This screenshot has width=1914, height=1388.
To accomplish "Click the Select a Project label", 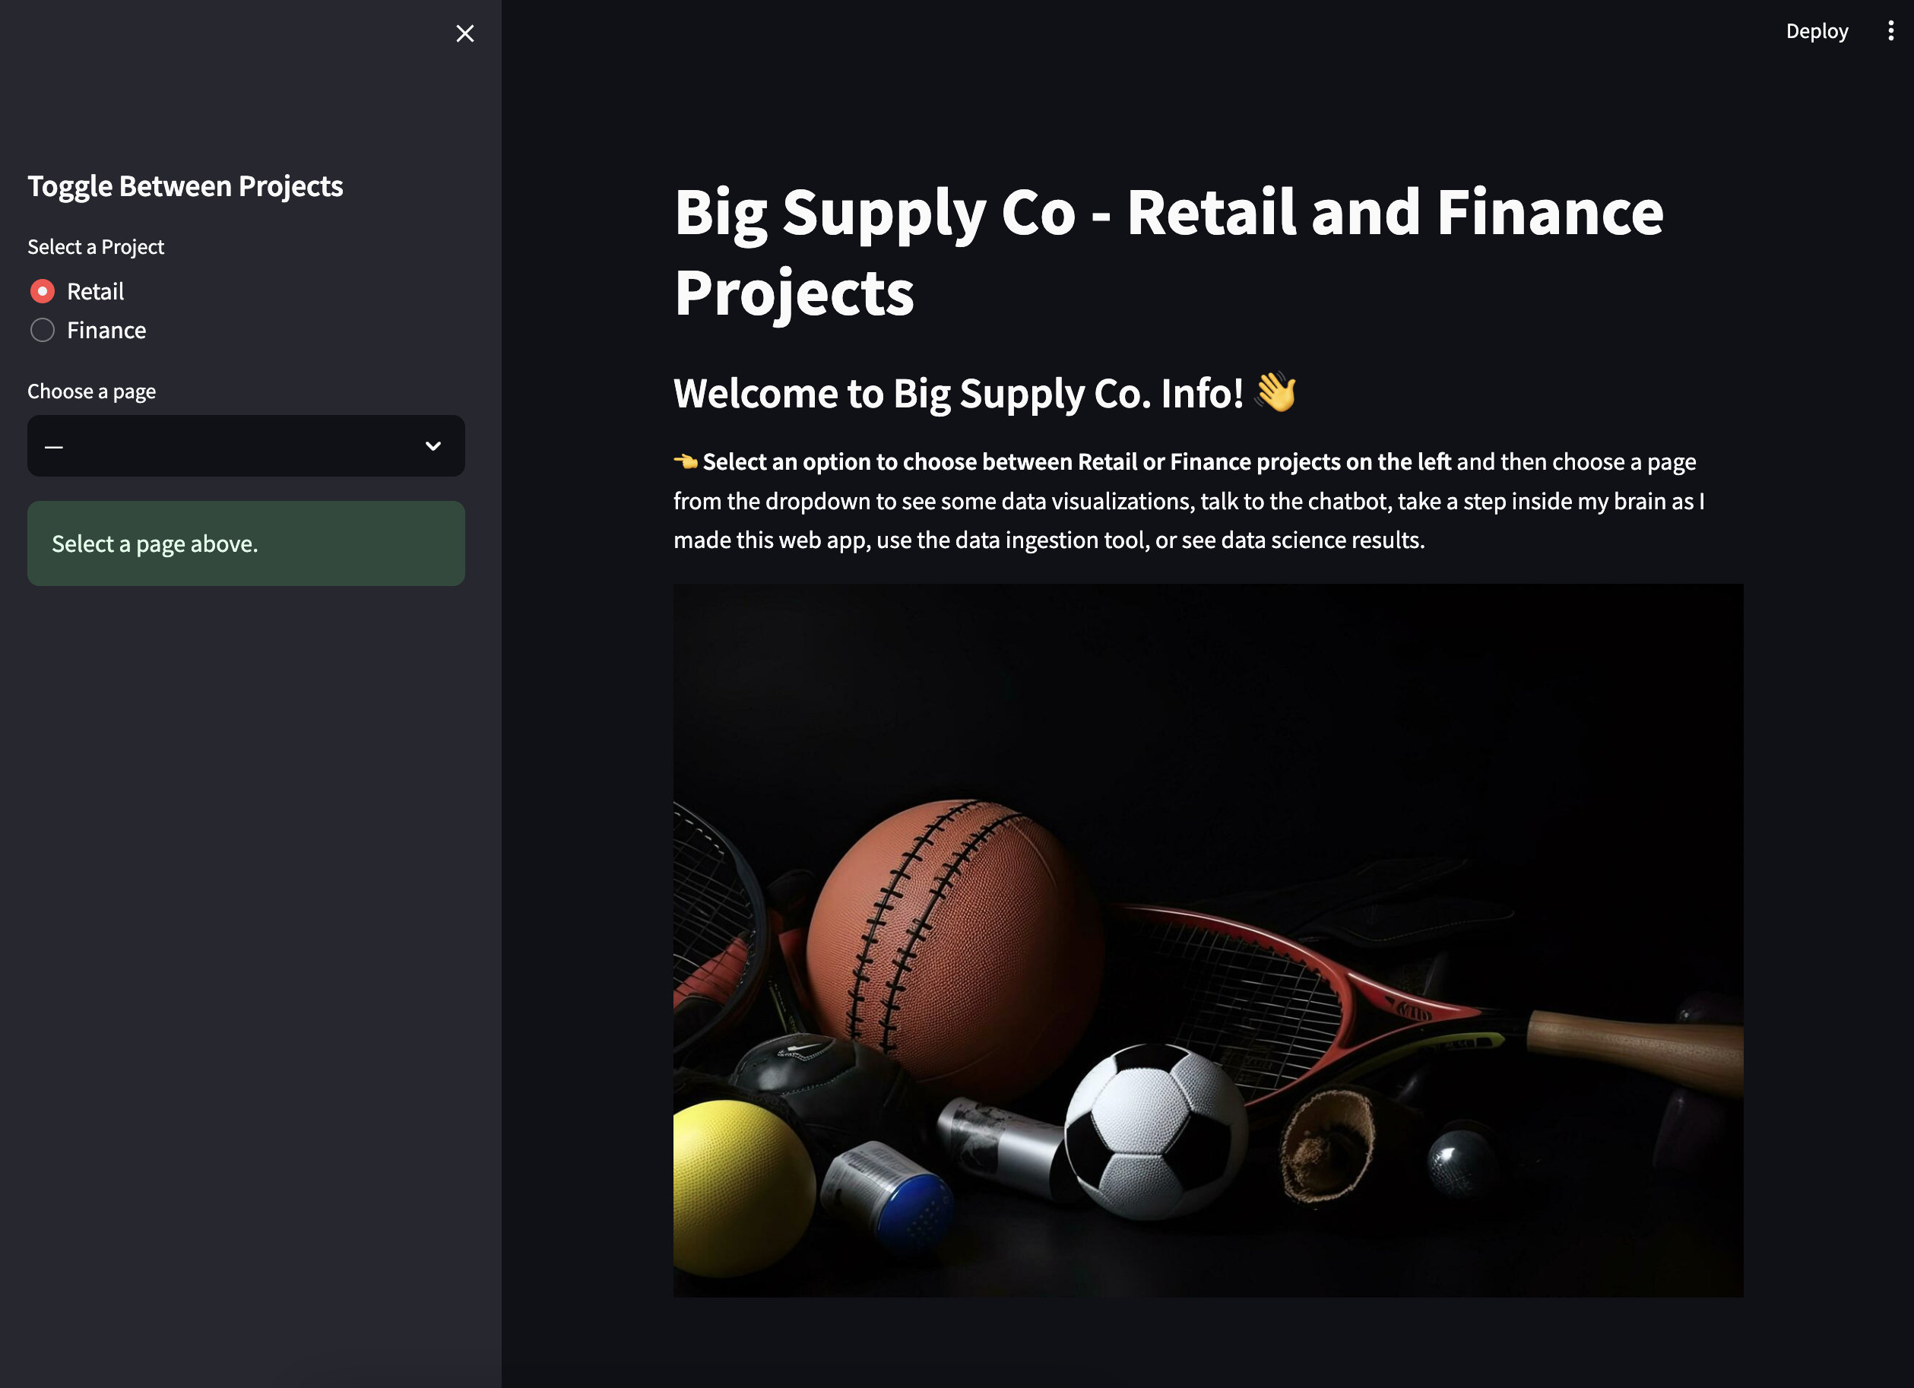I will 95,247.
